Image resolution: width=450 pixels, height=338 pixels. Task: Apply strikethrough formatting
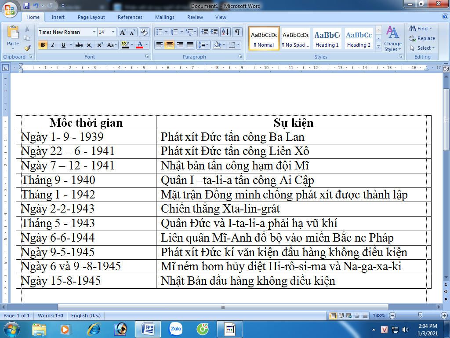[x=79, y=45]
